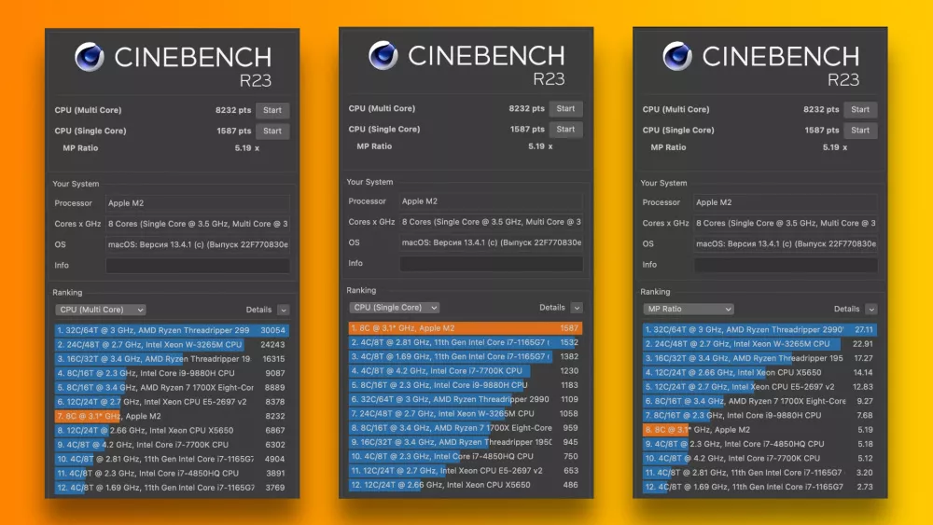Select the Ryzen 7 1700X row with ratio 9.27
Screen dimensions: 933x525
click(x=759, y=401)
